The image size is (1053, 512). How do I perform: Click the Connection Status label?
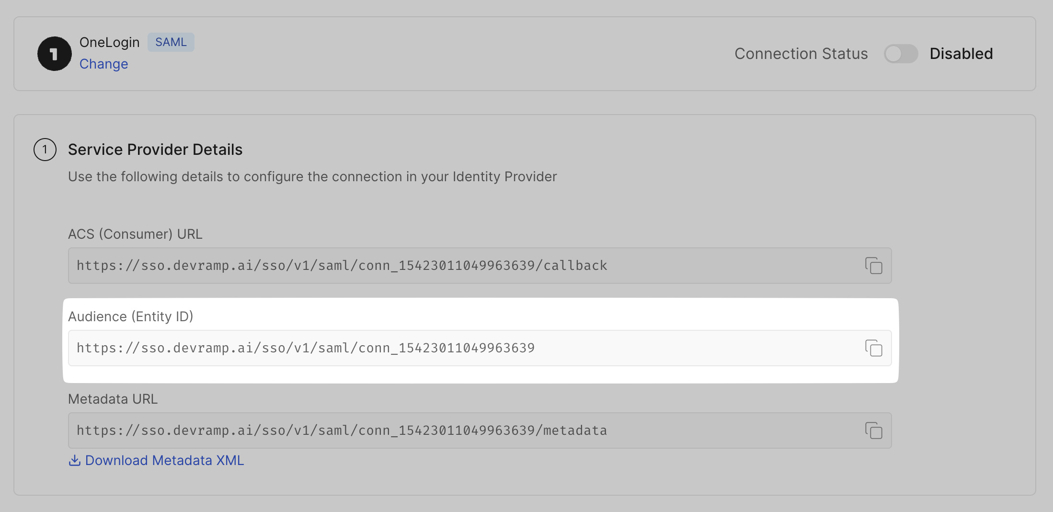(x=801, y=54)
